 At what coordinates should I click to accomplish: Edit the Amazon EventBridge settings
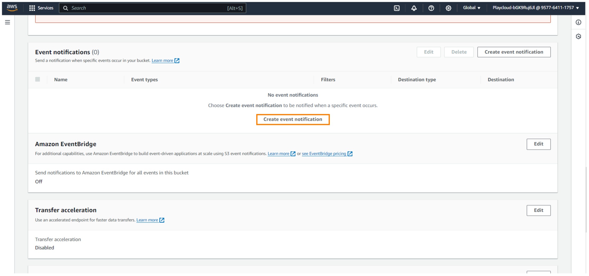pyautogui.click(x=538, y=144)
